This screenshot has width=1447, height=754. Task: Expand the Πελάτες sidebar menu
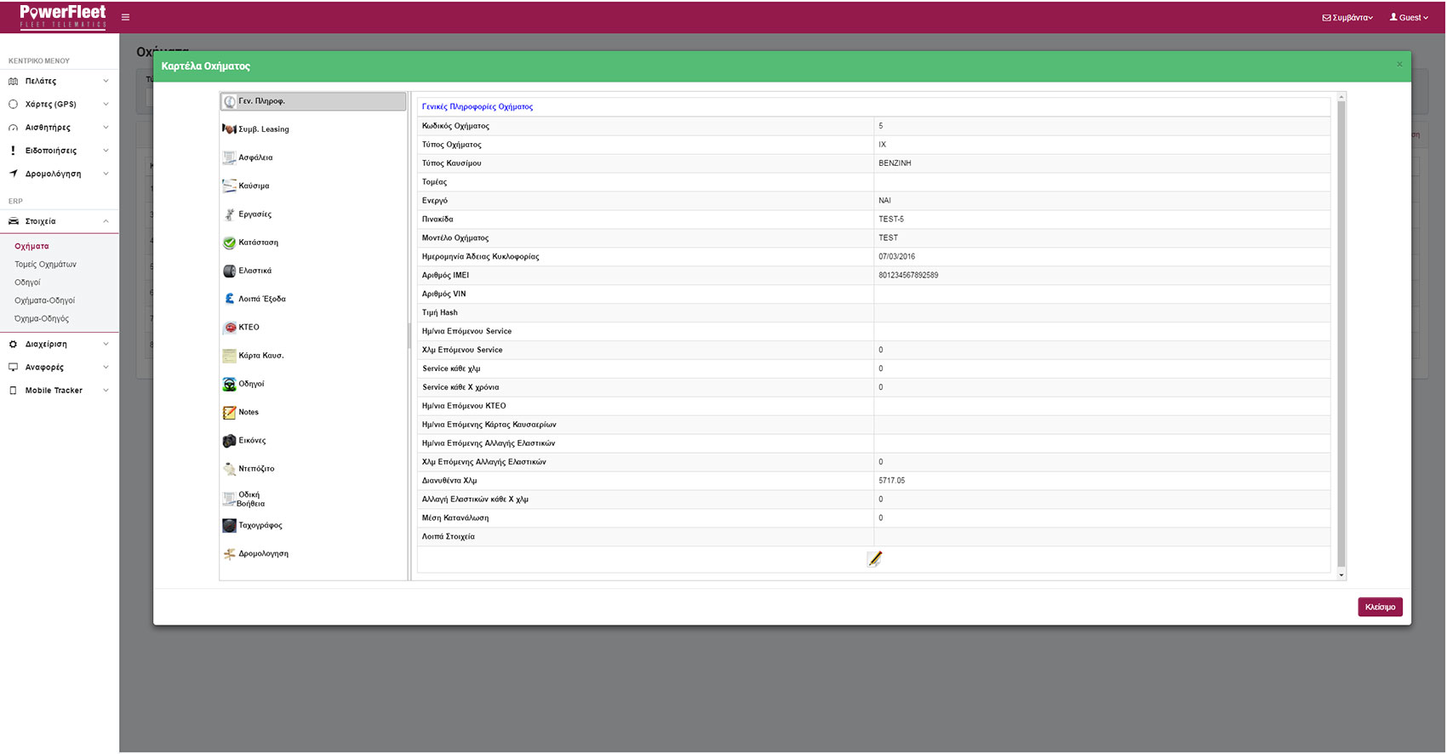pos(58,81)
